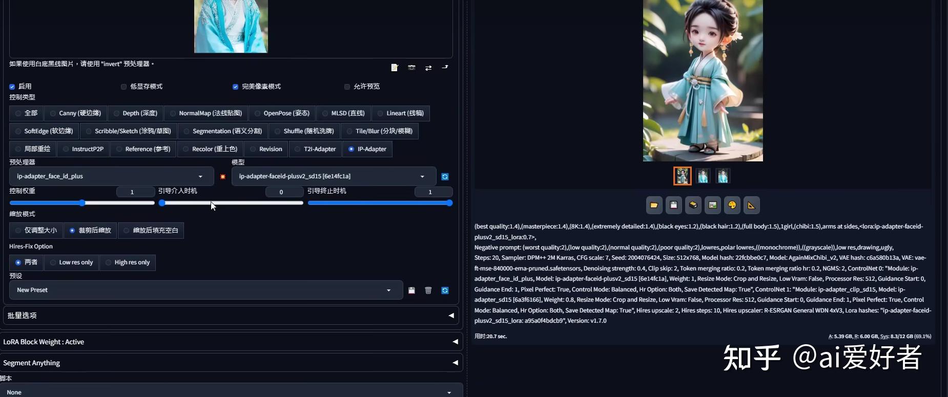Choose Depth (深度) control type
Image resolution: width=948 pixels, height=397 pixels.
[x=135, y=113]
